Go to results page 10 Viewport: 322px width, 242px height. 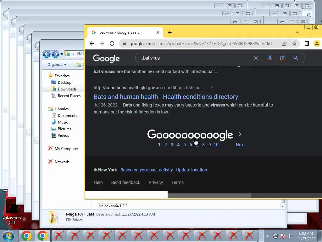pos(216,145)
